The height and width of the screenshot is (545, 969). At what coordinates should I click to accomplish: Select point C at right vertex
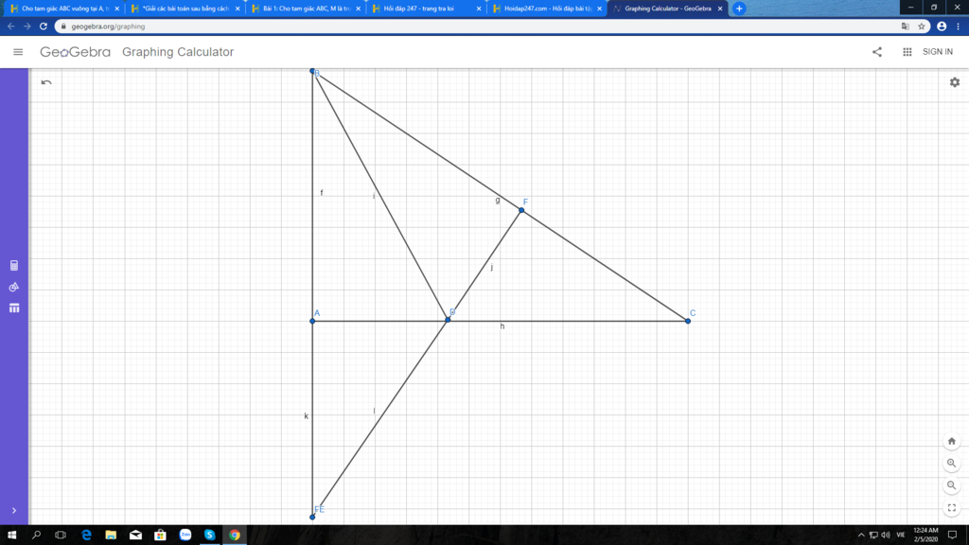(x=688, y=321)
